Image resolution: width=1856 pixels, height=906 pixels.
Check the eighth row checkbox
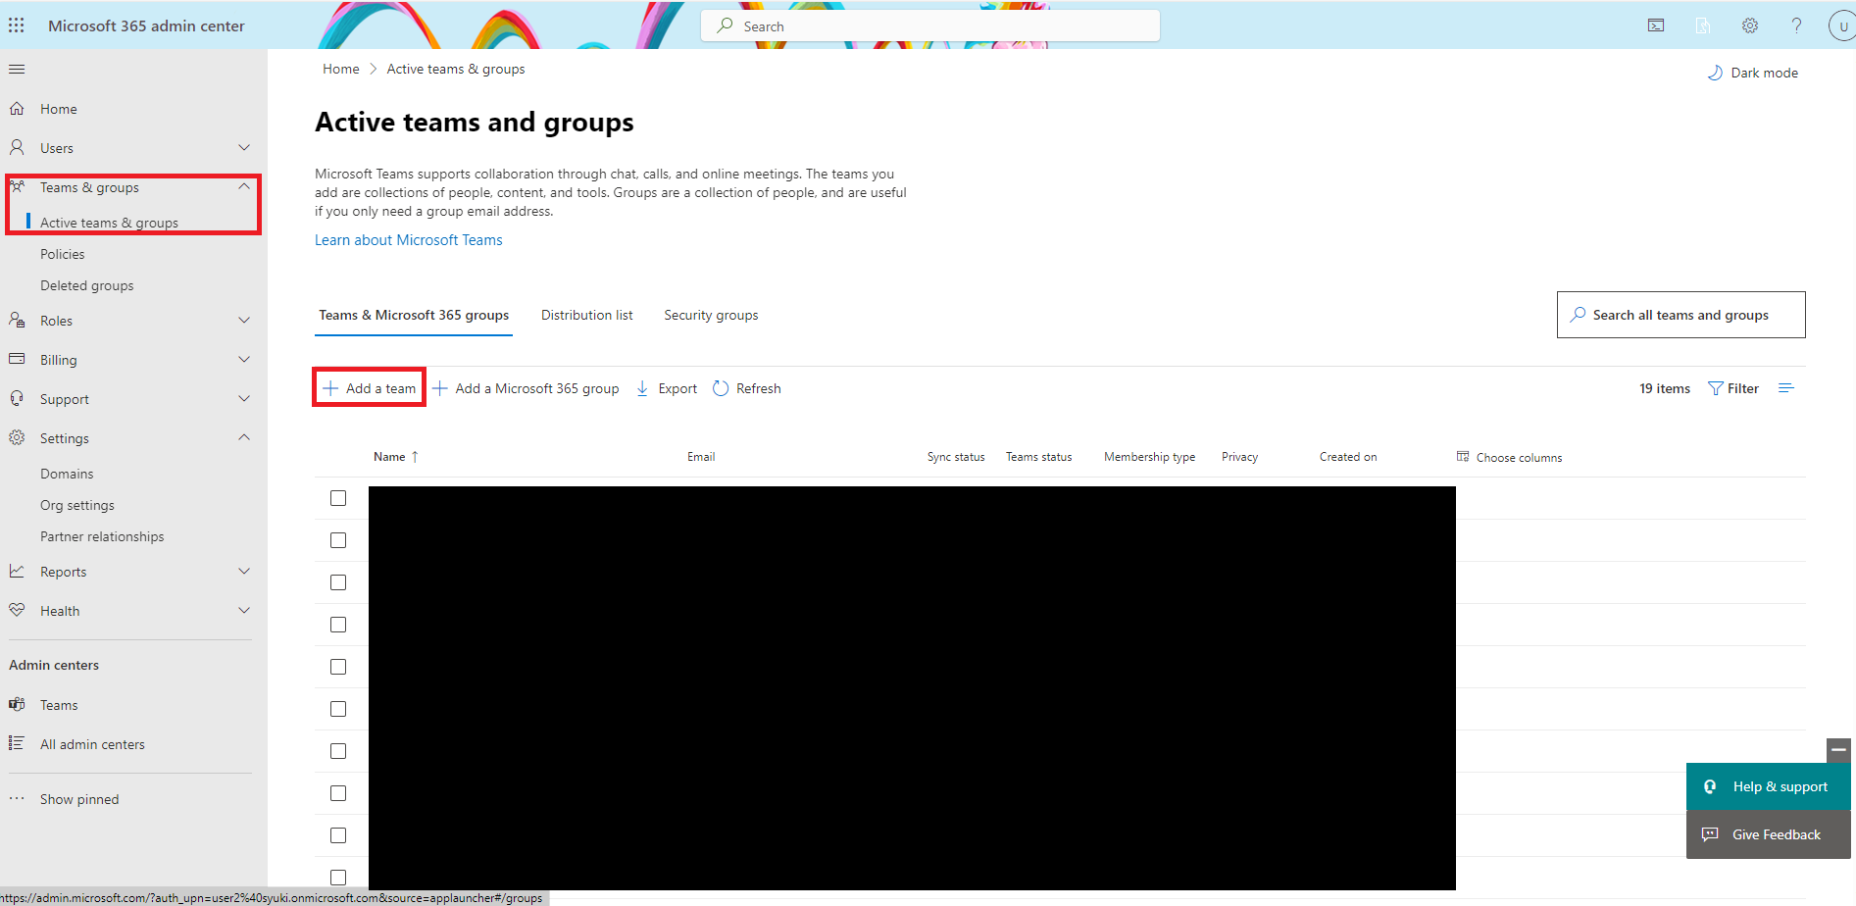click(x=338, y=793)
